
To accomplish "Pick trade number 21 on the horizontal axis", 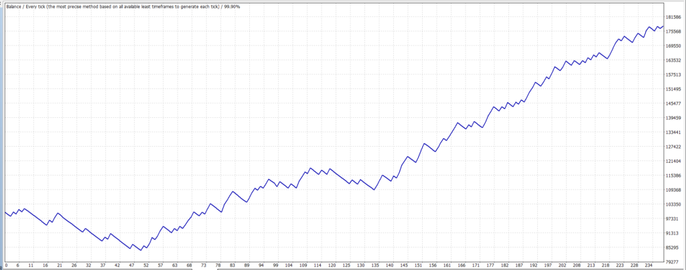I will (x=60, y=266).
